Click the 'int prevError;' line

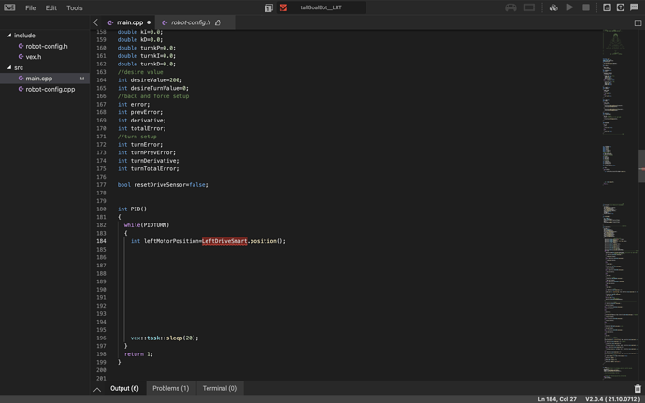tap(140, 112)
